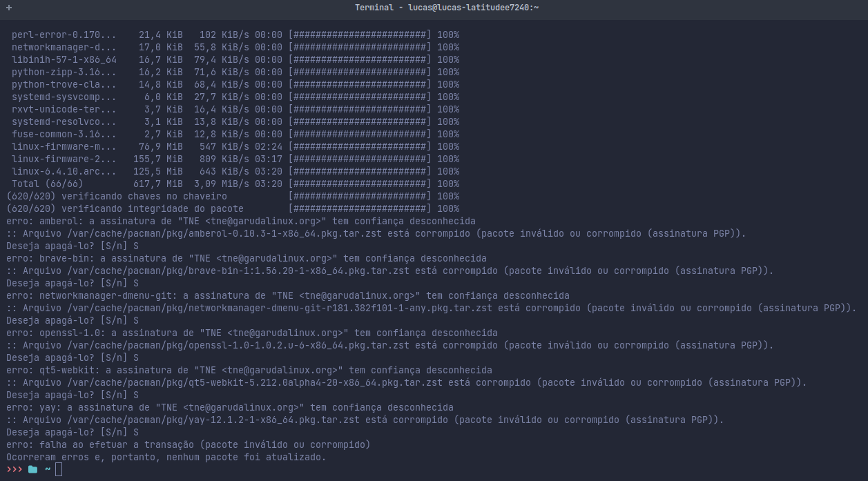This screenshot has height=481, width=868.
Task: Click the red triple-arrow prompt symbol
Action: (14, 469)
